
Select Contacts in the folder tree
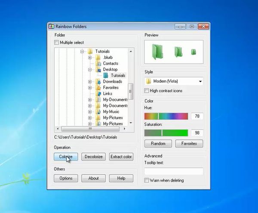[111, 64]
